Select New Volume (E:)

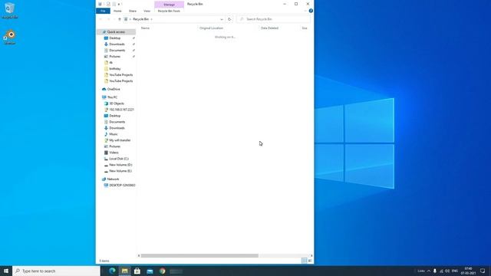pos(120,171)
